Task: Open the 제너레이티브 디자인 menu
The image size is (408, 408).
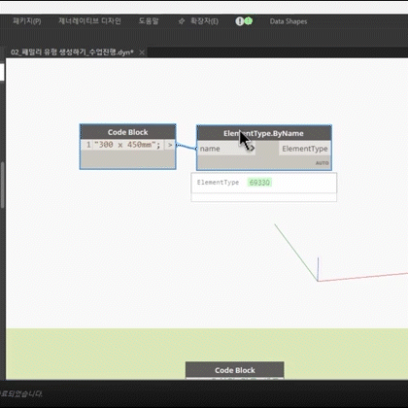Action: 89,21
